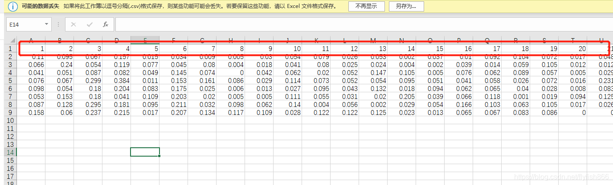
Task: Click the Enter checkmark icon in formula bar
Action: (90, 24)
